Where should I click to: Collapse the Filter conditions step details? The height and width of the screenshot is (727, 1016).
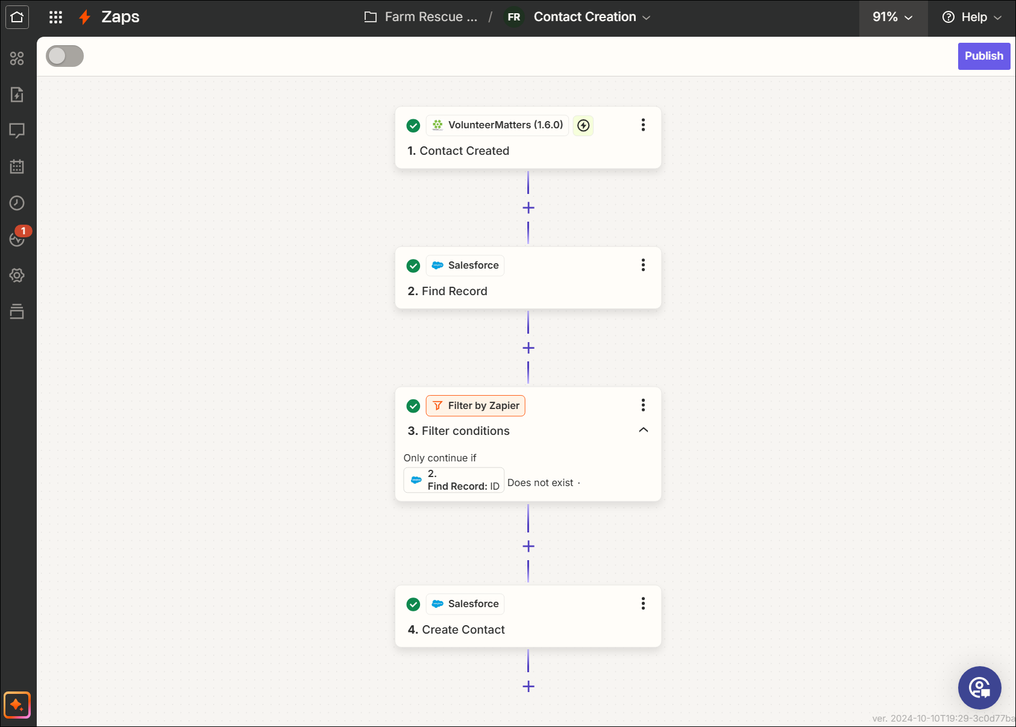coord(644,430)
